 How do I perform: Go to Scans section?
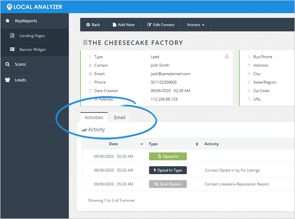(x=20, y=64)
